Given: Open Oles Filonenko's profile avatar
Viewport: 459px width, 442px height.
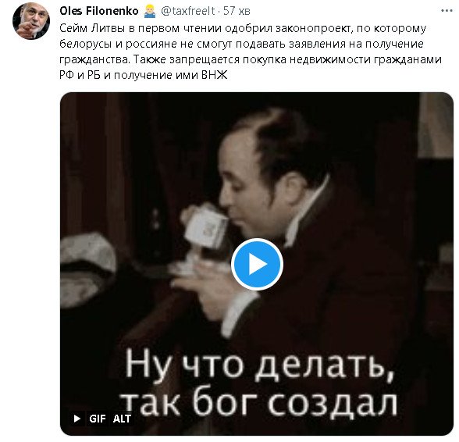Looking at the screenshot, I should point(31,21).
